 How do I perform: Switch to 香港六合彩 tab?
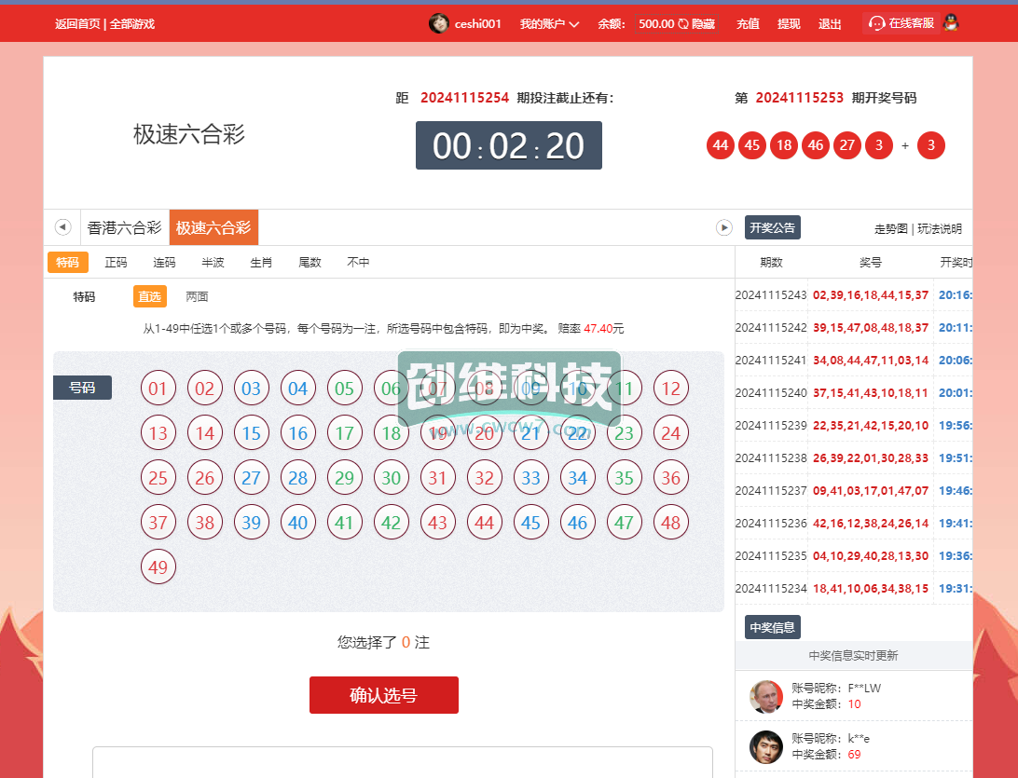pyautogui.click(x=125, y=227)
